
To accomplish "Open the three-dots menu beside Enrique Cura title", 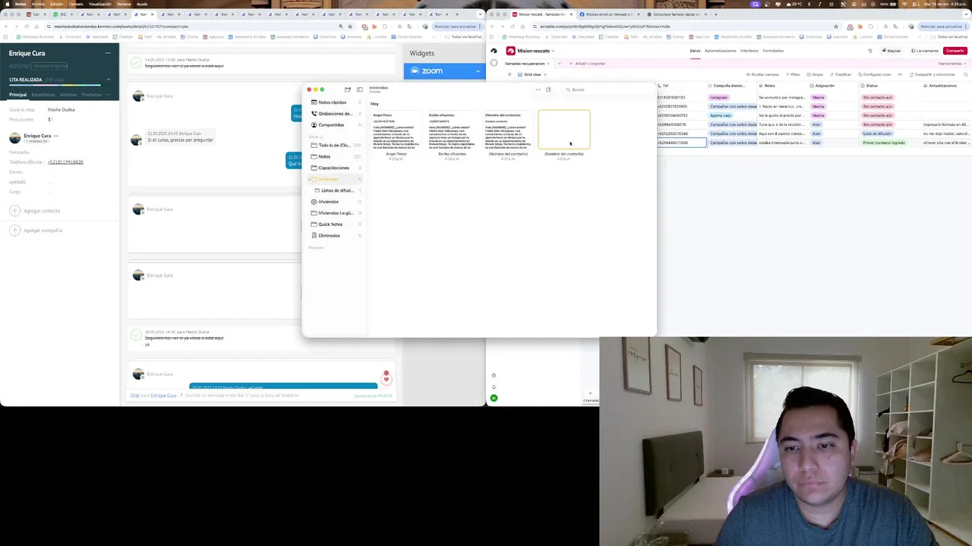I will tap(108, 53).
